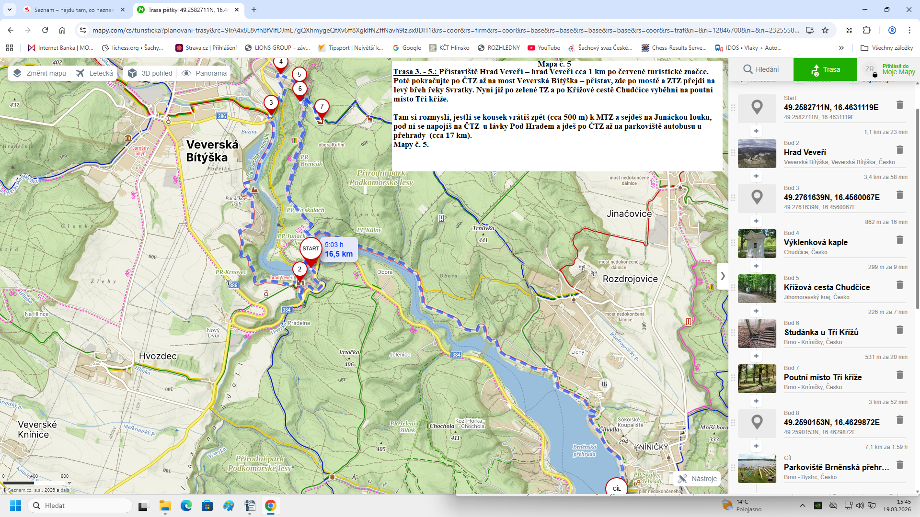Click the drag handle beside Křížová cesta Chudčice
Screen dimensions: 920x517
coord(733,288)
